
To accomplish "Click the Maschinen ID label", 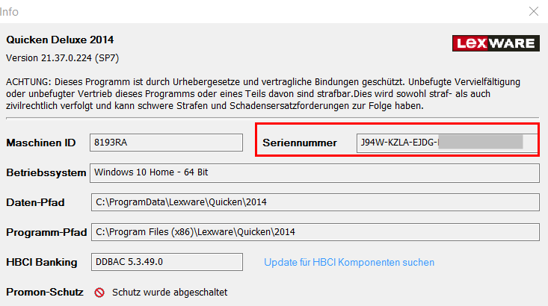I will (41, 143).
